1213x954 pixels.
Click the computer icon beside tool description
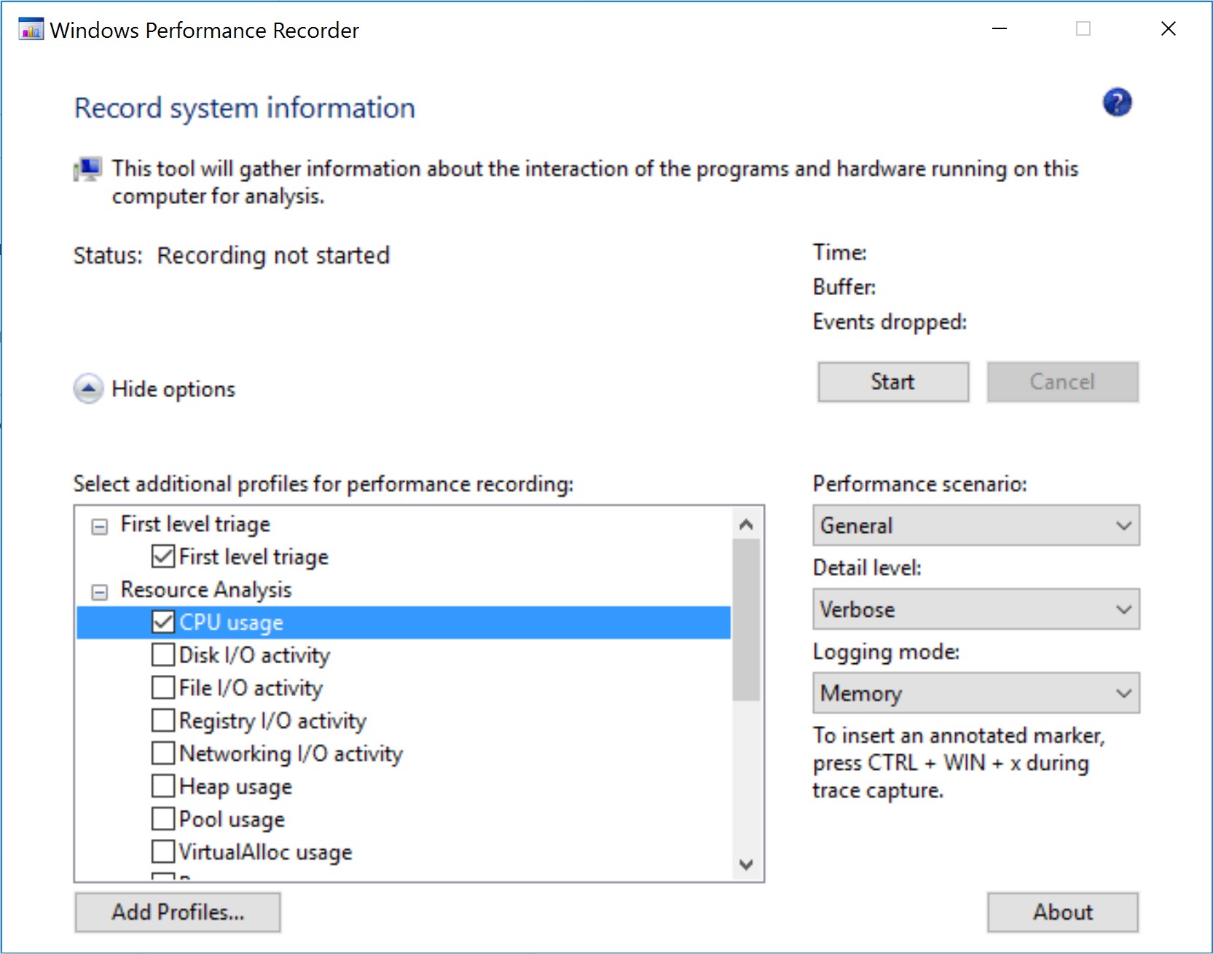click(x=88, y=169)
